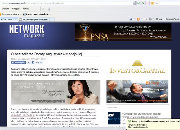Open the Dorota Augustyniak-Madejska portrait banner

(56, 92)
